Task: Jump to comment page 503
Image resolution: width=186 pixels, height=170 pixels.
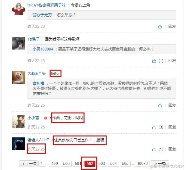Action: click(102, 164)
